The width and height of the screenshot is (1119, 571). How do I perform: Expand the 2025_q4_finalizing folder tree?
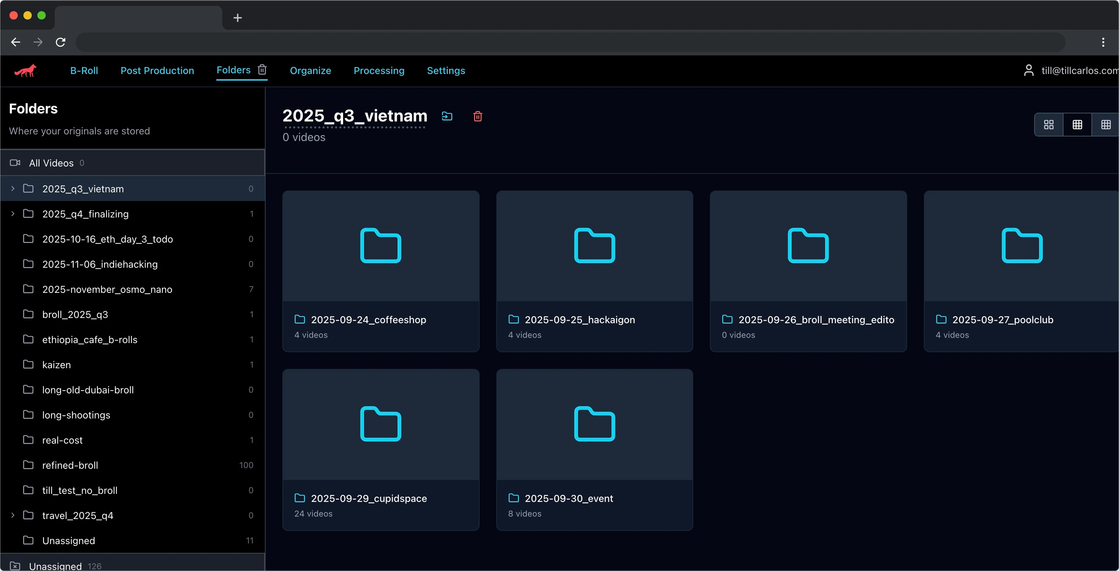(x=12, y=214)
